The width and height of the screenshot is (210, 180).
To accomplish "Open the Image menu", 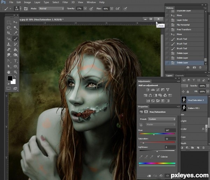I will [x=27, y=2].
